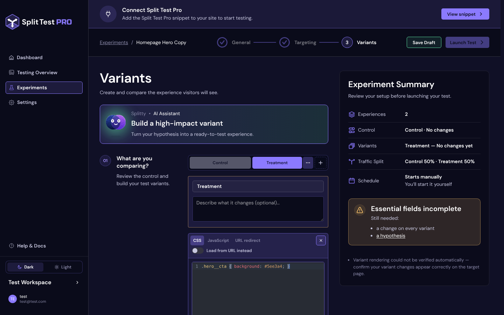Click Launch Test button
This screenshot has width=504, height=315.
pyautogui.click(x=467, y=42)
